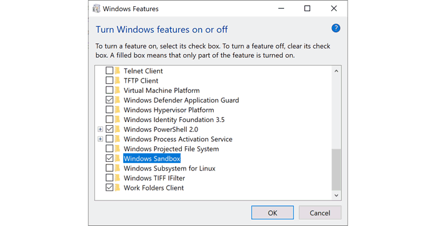
Task: Select folder icon beside Work Folders Client
Action: click(x=117, y=187)
